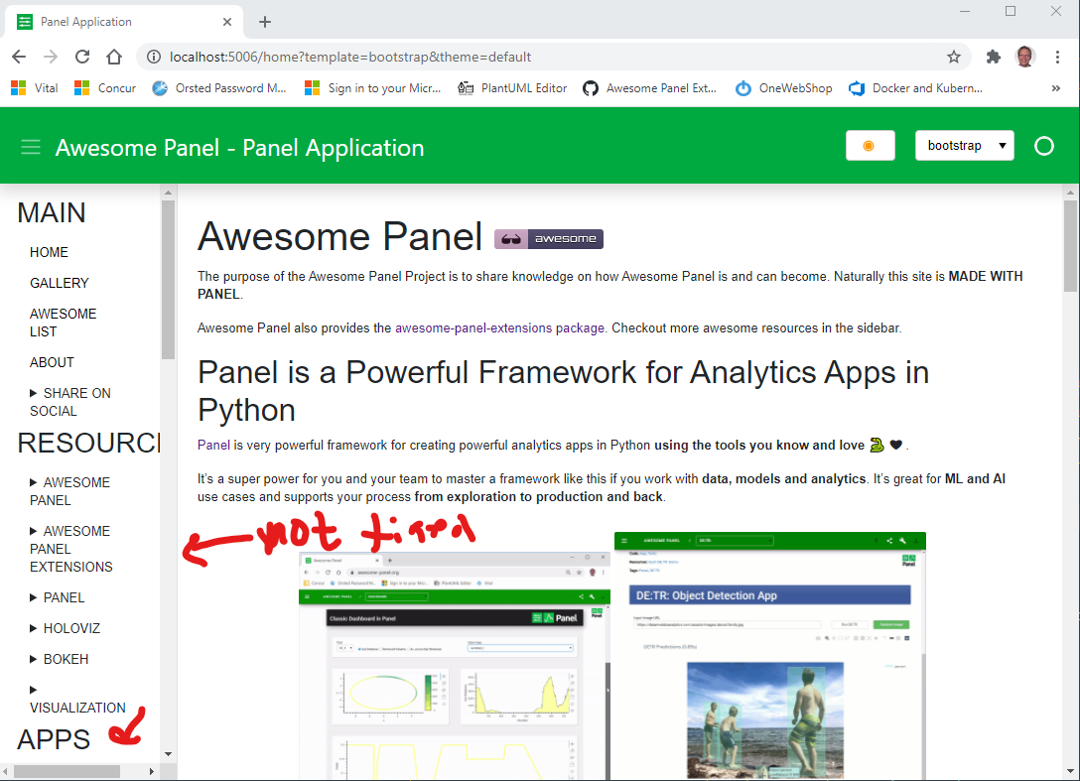Open Chrome three-dot menu
This screenshot has height=781, width=1080.
point(1057,57)
